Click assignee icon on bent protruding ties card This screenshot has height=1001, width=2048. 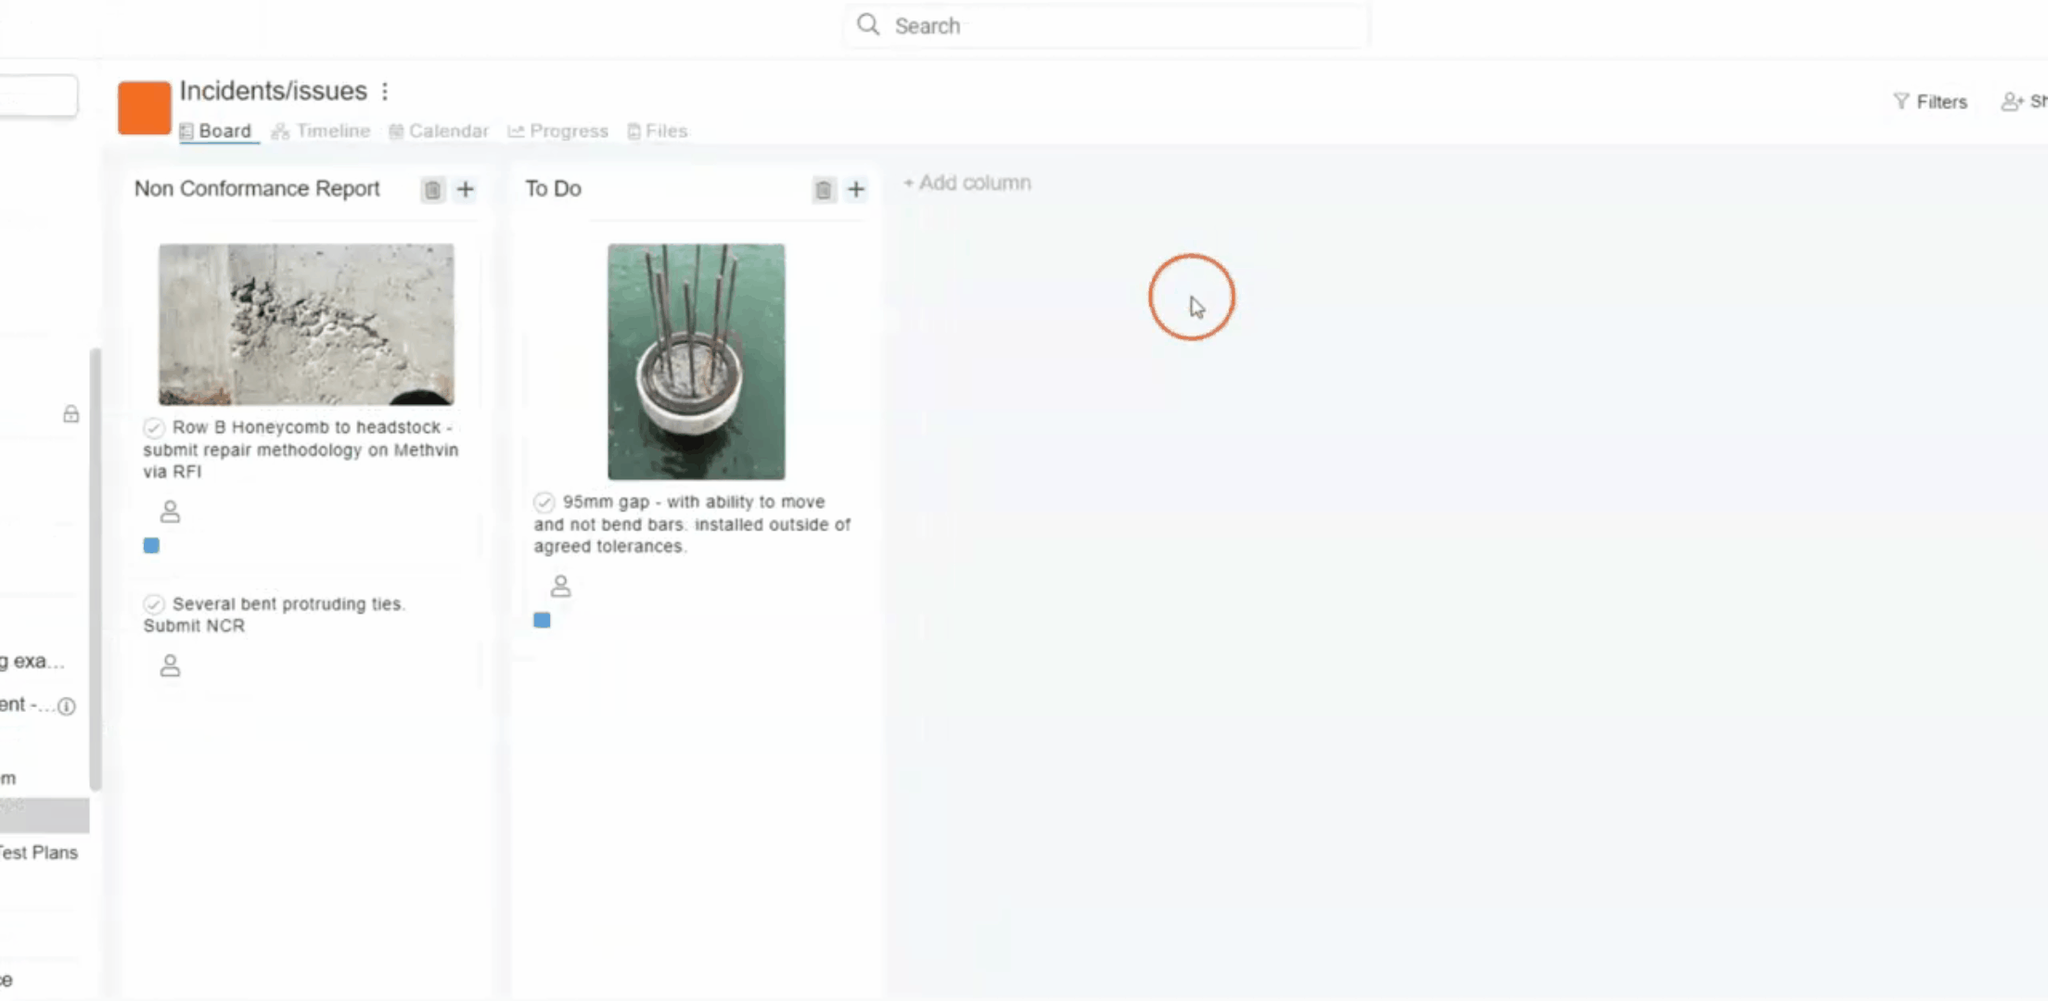(170, 665)
